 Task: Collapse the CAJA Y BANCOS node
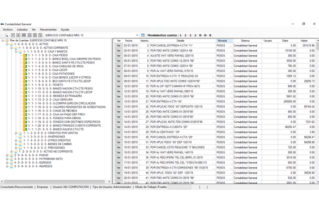pyautogui.click(x=16, y=51)
